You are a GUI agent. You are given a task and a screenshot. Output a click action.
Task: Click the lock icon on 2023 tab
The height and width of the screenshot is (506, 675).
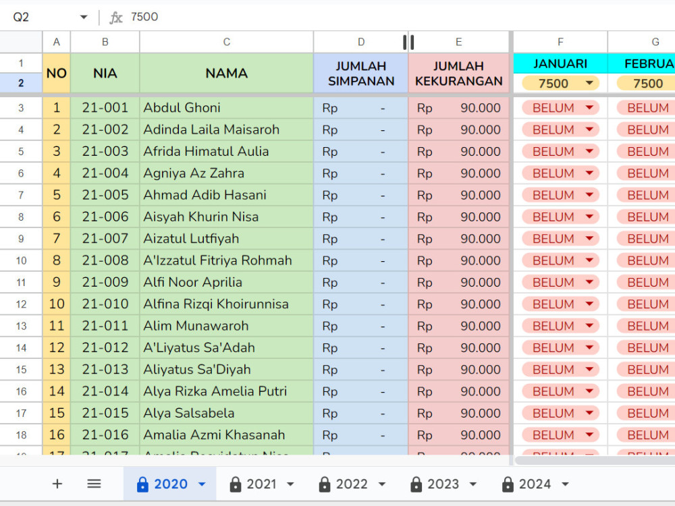click(416, 484)
